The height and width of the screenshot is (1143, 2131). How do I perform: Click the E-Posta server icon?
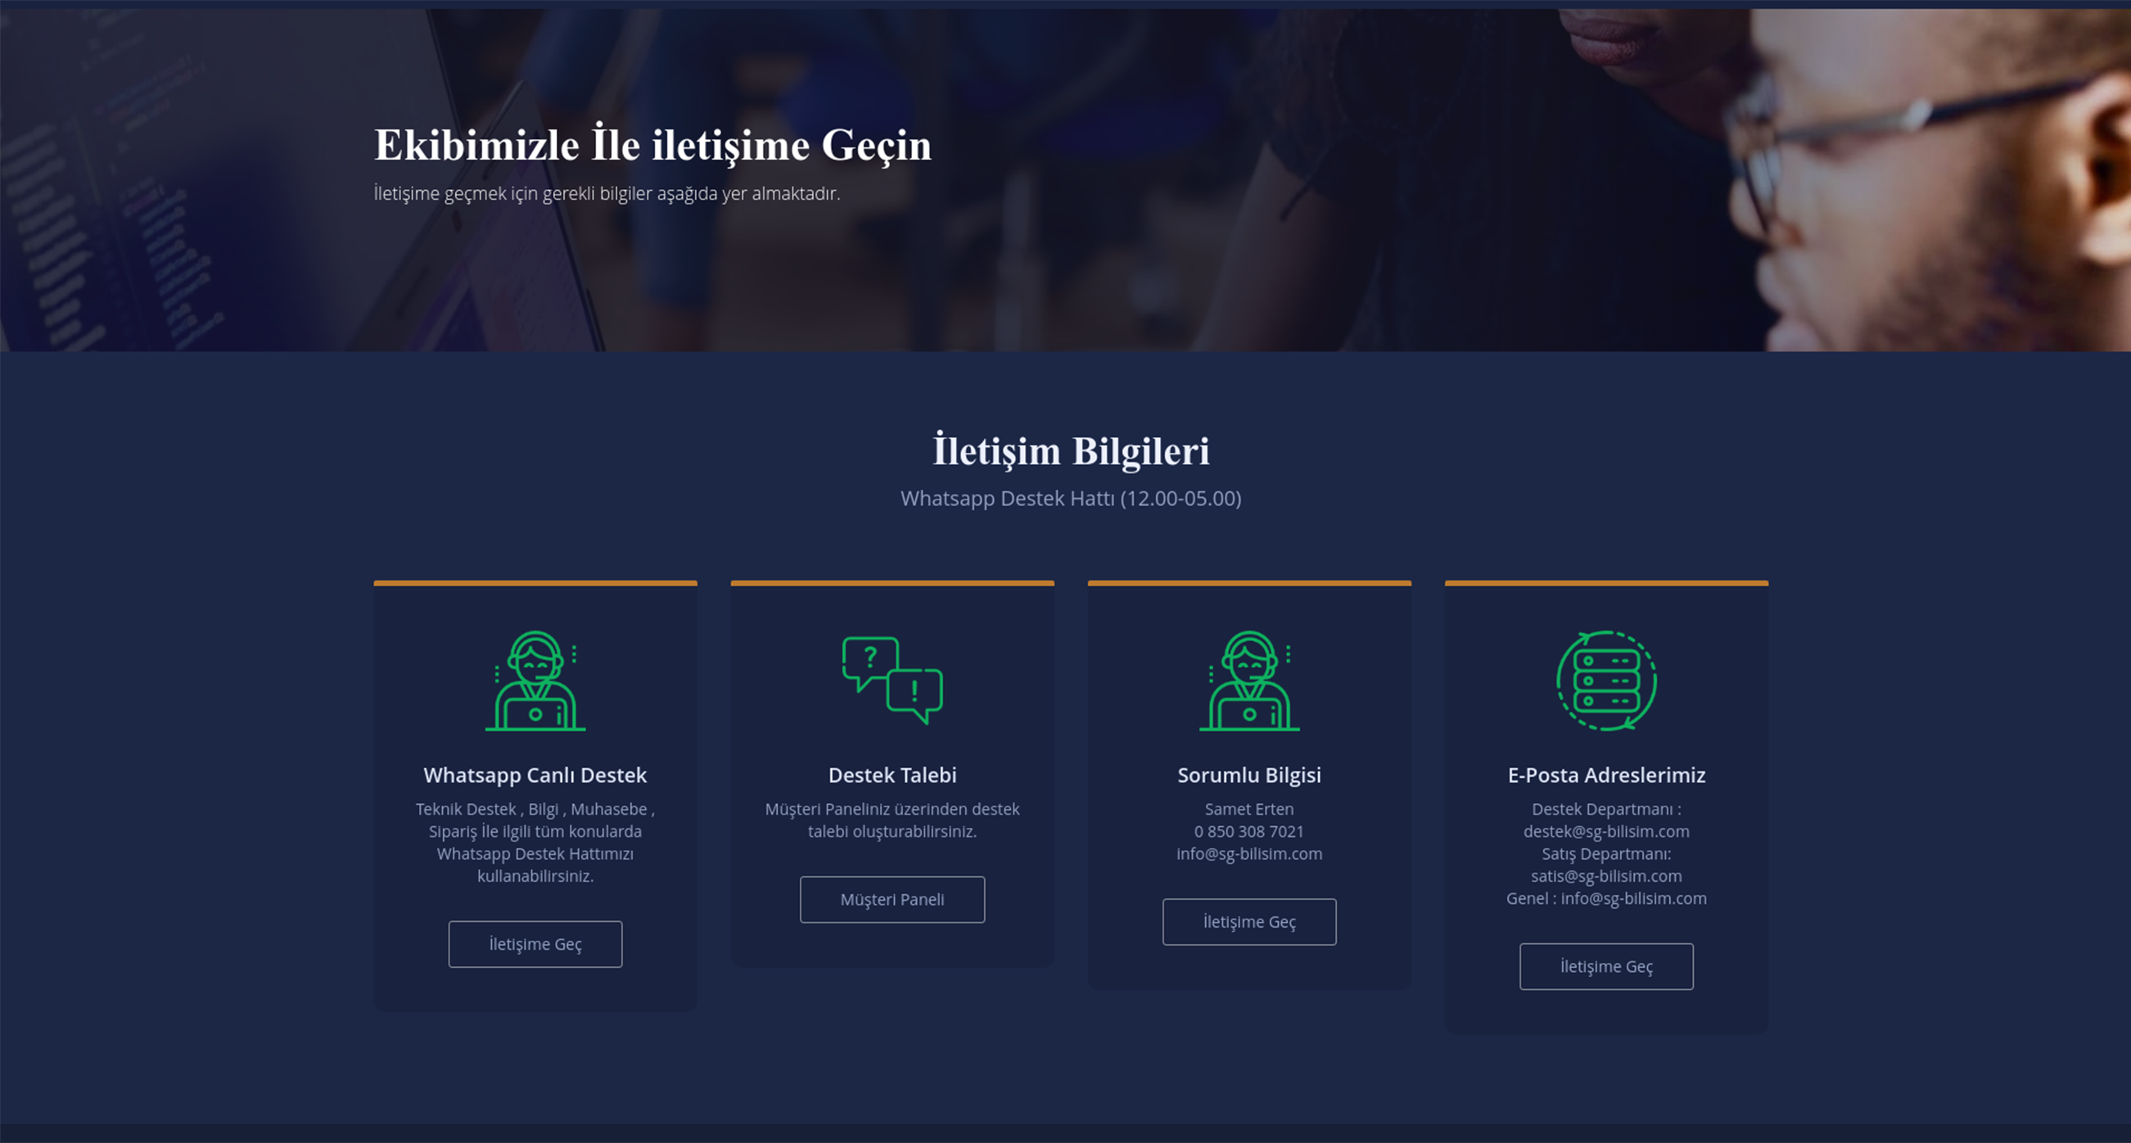point(1605,680)
